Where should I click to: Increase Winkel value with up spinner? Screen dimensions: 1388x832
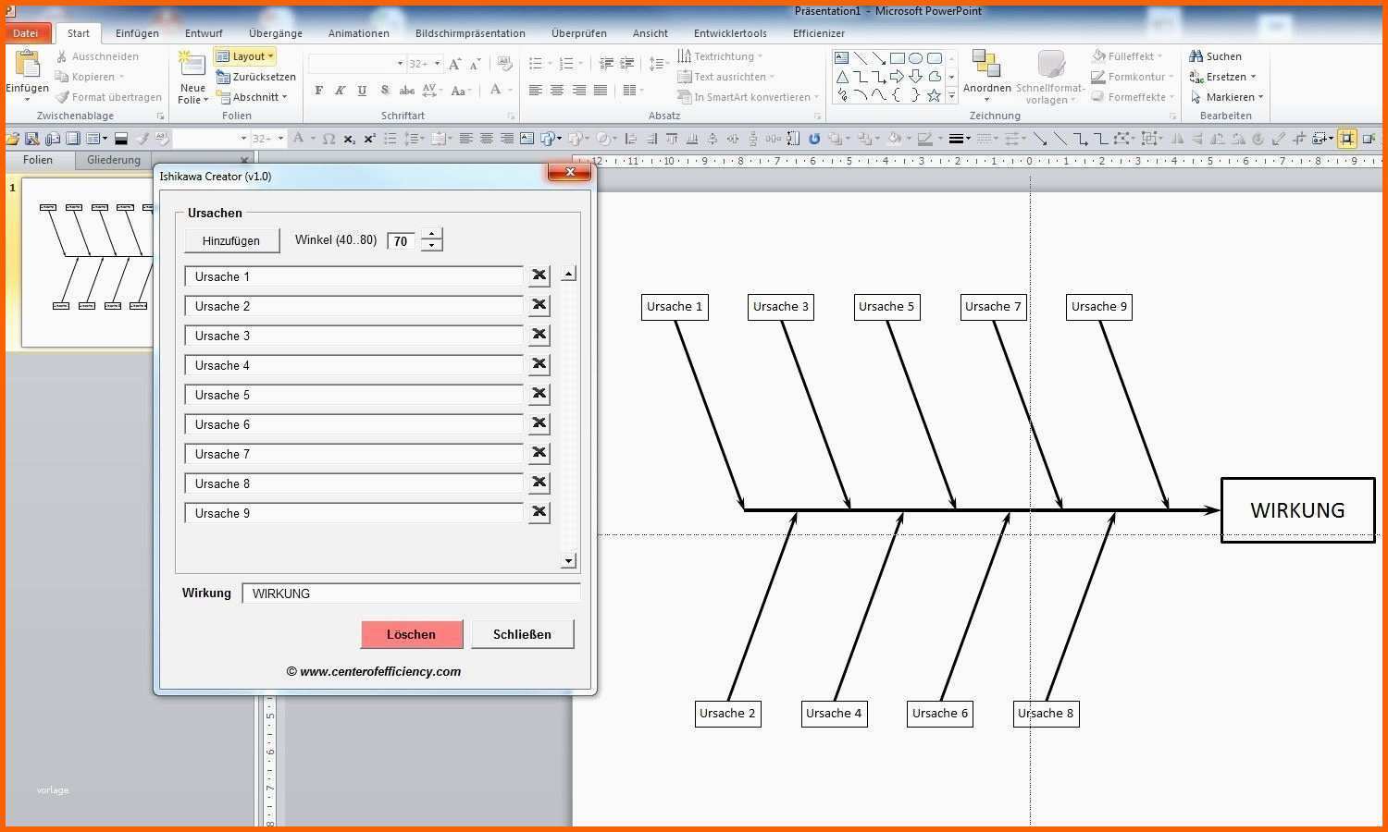coord(431,235)
